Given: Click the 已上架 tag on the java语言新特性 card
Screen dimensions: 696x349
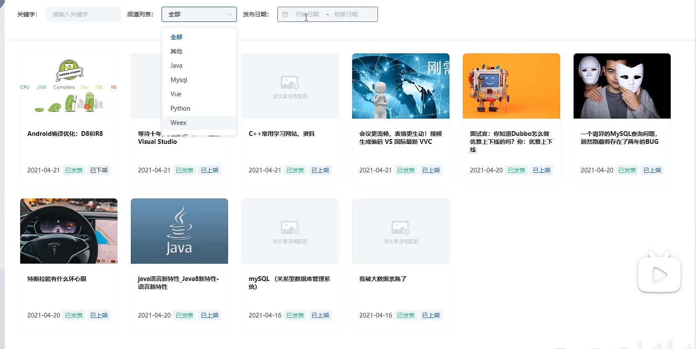Looking at the screenshot, I should pyautogui.click(x=210, y=315).
